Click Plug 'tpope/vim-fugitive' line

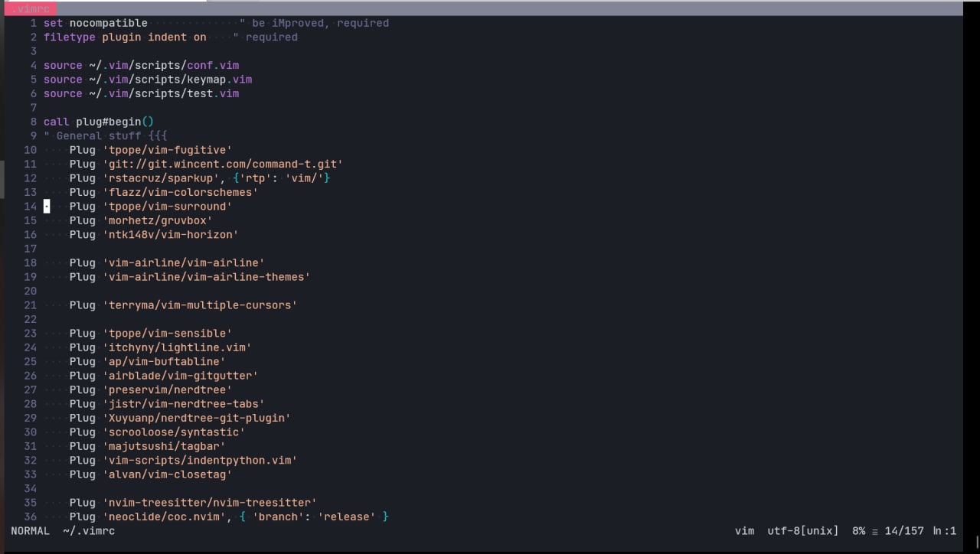point(151,150)
